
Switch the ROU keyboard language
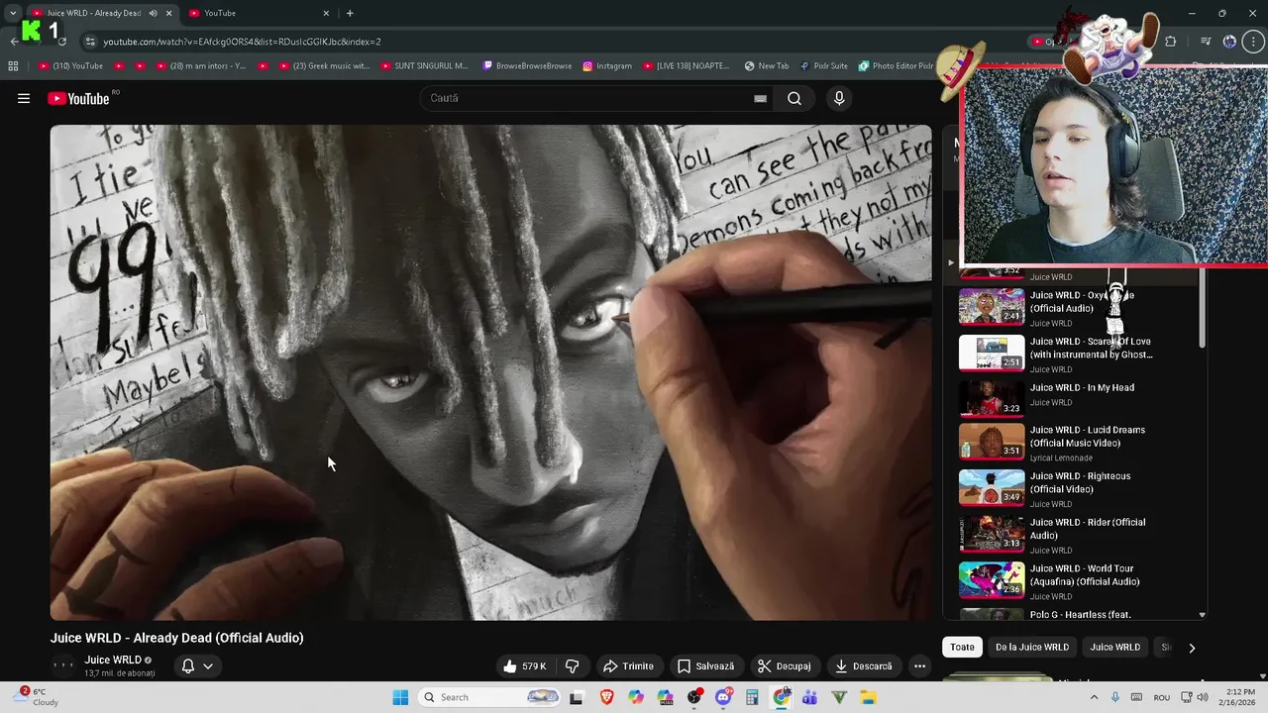[1161, 697]
